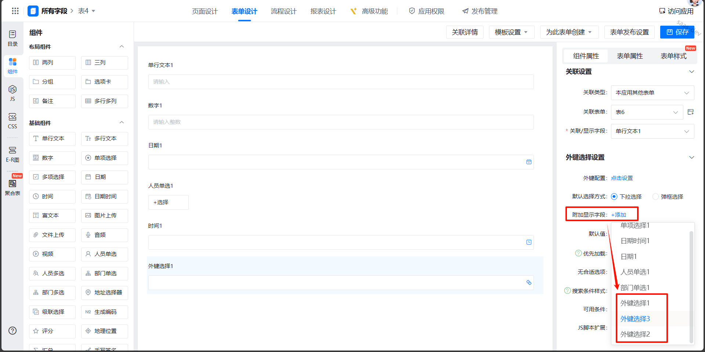Collapse the 布局组件 section

coord(122,47)
